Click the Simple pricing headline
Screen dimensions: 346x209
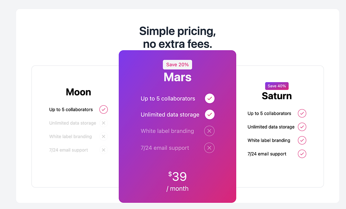click(177, 37)
